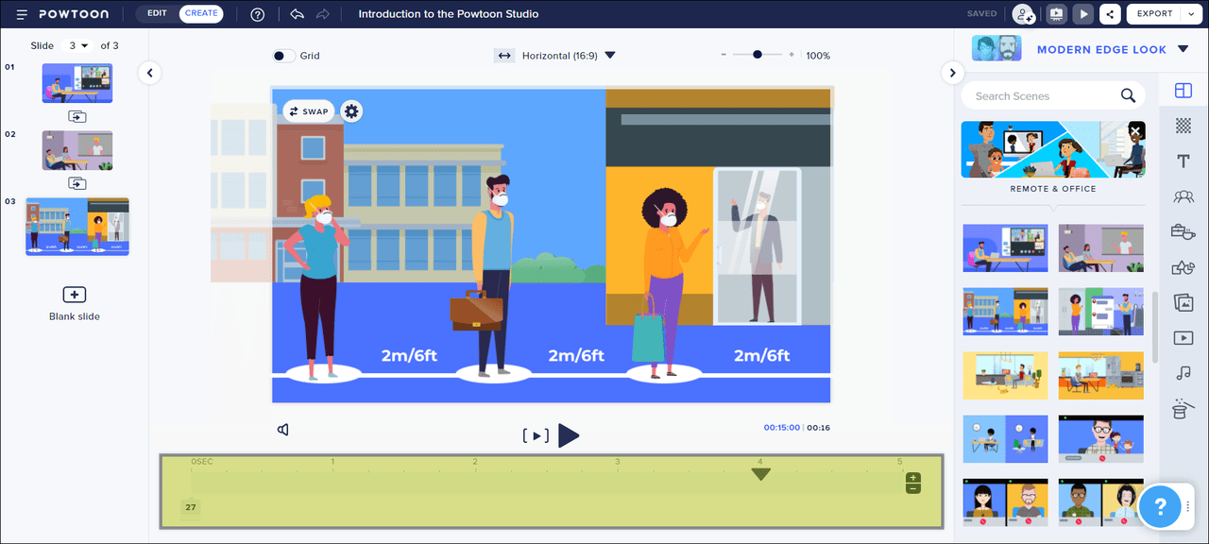Open the Shapes panel icon
This screenshot has width=1209, height=544.
[x=1183, y=268]
